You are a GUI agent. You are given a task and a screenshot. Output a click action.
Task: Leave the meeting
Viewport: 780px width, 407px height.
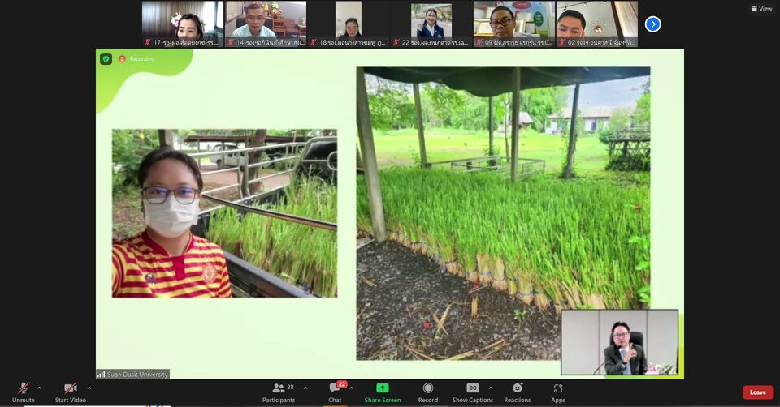pos(758,392)
